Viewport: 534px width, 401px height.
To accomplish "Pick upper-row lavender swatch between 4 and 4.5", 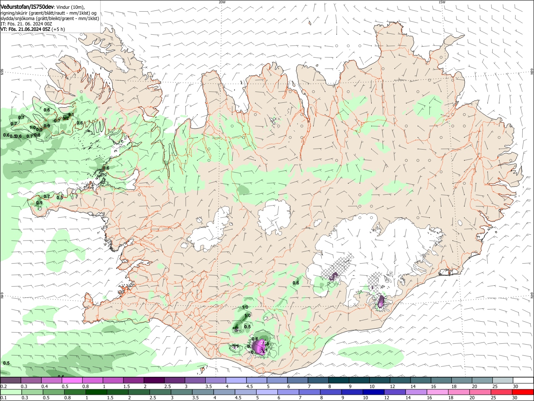I will tap(235, 380).
